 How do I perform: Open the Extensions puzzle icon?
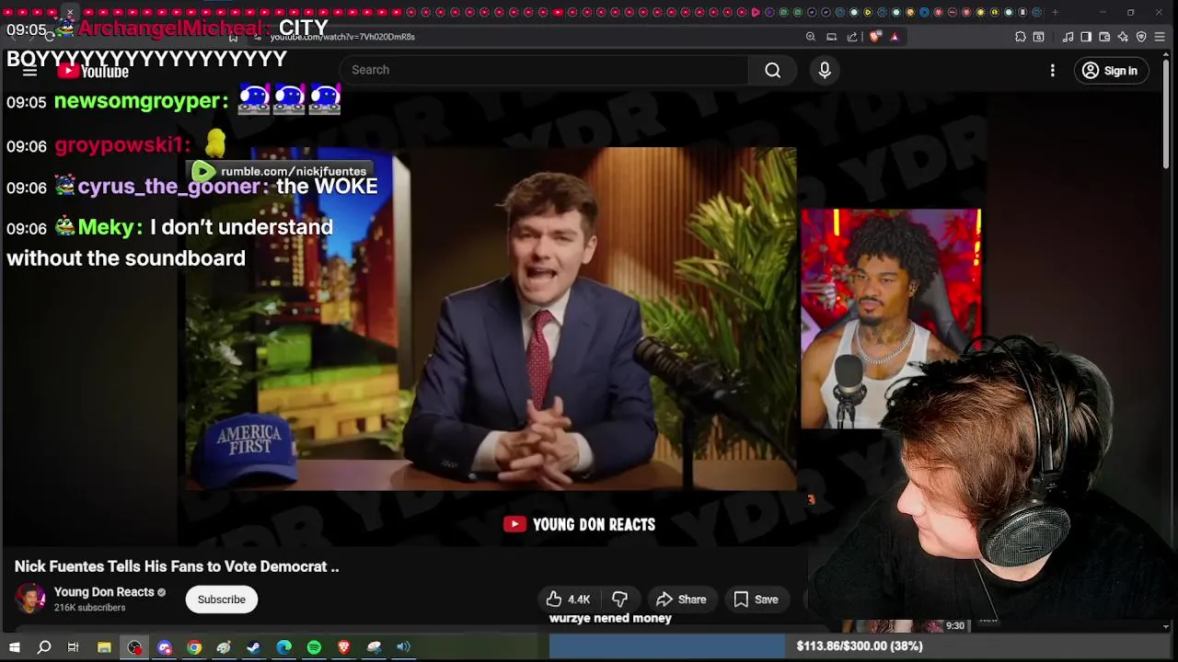1021,37
